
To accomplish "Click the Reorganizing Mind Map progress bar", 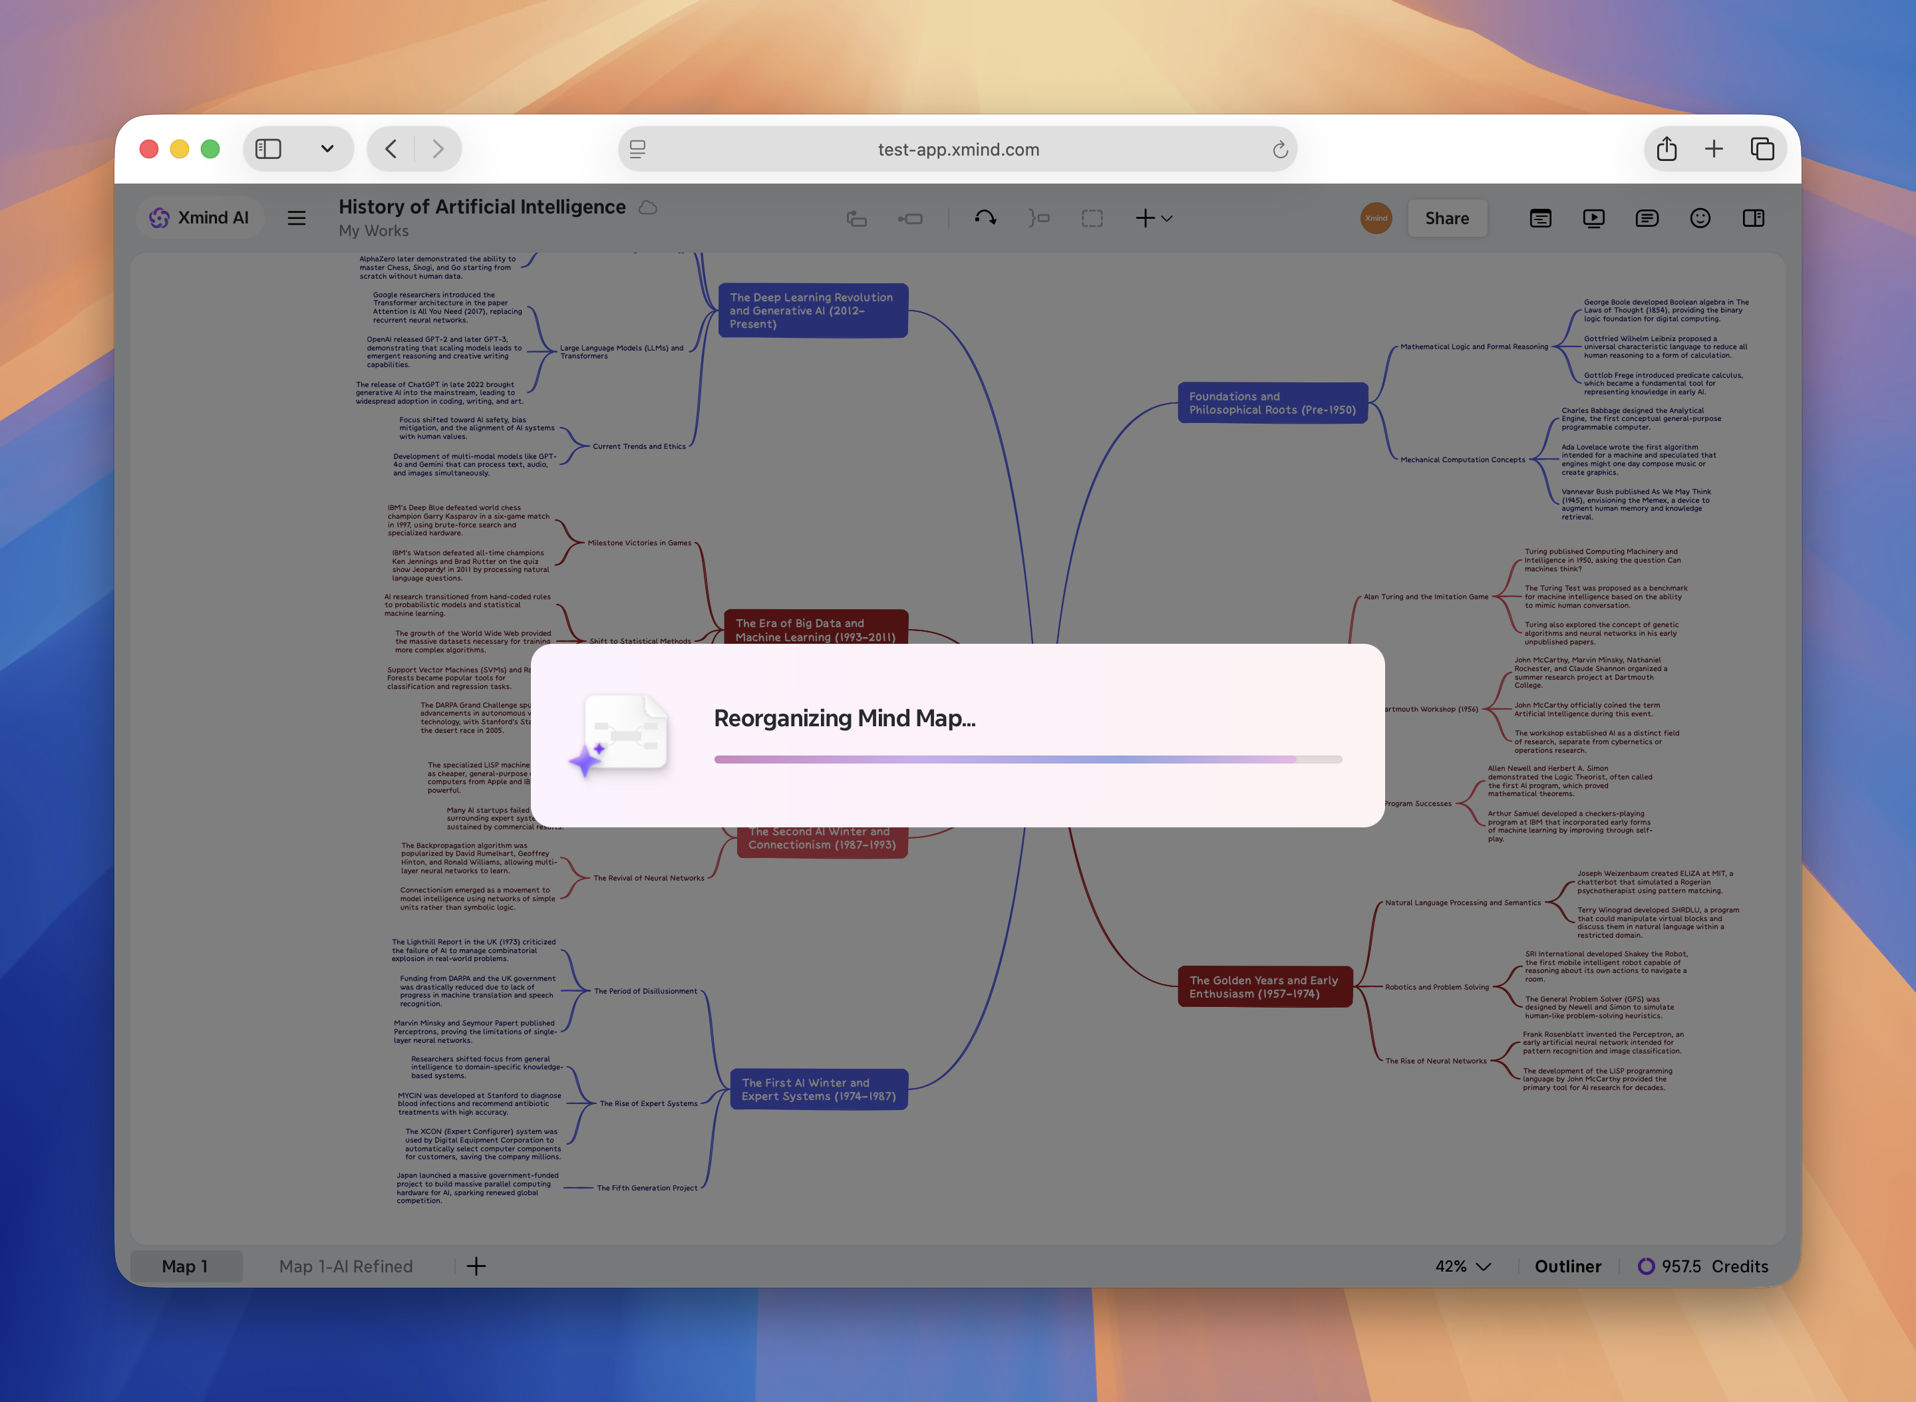I will click(1028, 760).
